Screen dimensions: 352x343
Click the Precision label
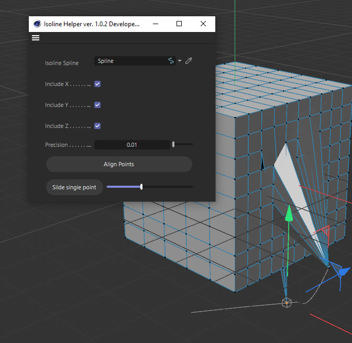(57, 145)
